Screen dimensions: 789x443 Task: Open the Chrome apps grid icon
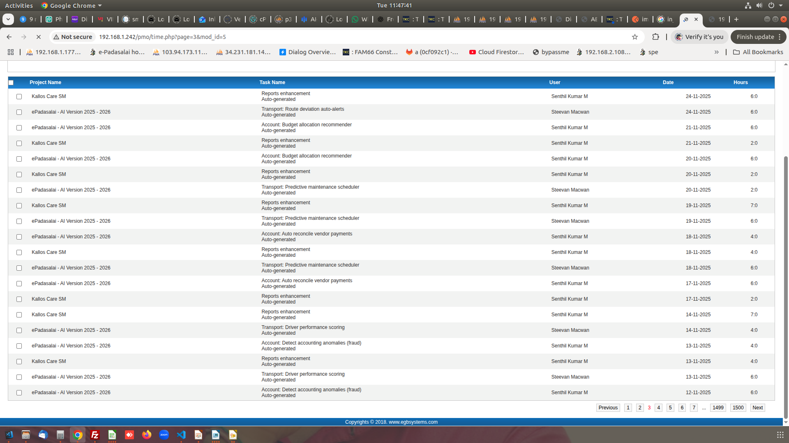(x=11, y=52)
